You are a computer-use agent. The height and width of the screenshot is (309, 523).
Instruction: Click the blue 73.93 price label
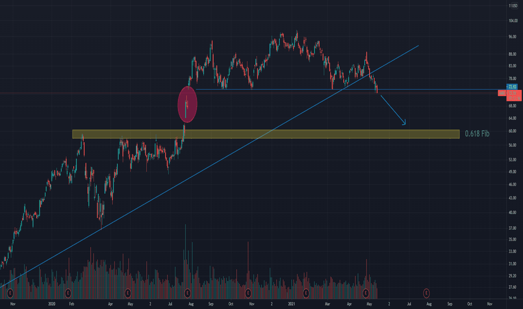pos(512,87)
